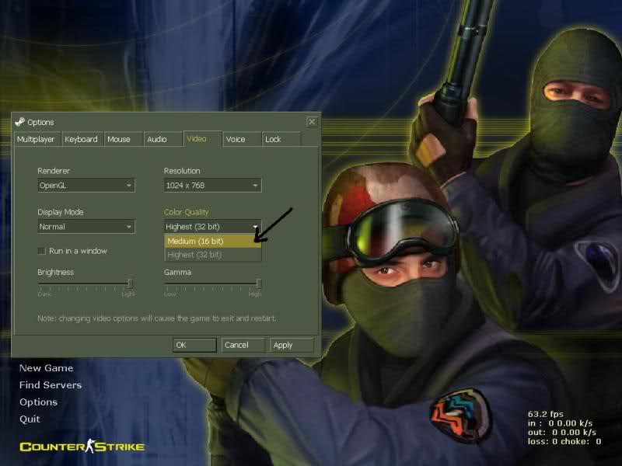Image resolution: width=622 pixels, height=466 pixels.
Task: Enable Run in a window checkbox
Action: click(x=41, y=251)
